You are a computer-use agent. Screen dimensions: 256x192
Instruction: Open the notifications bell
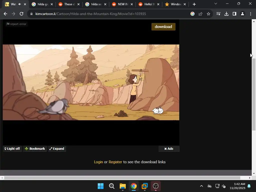coord(249,186)
